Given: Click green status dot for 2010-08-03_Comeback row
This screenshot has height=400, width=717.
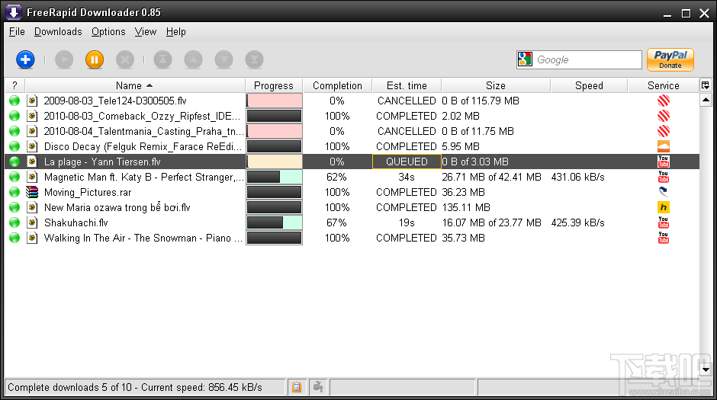Looking at the screenshot, I should click(14, 116).
